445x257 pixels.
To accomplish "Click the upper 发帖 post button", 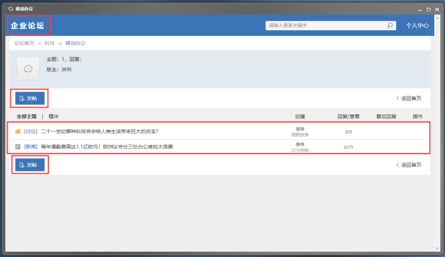I will point(30,98).
